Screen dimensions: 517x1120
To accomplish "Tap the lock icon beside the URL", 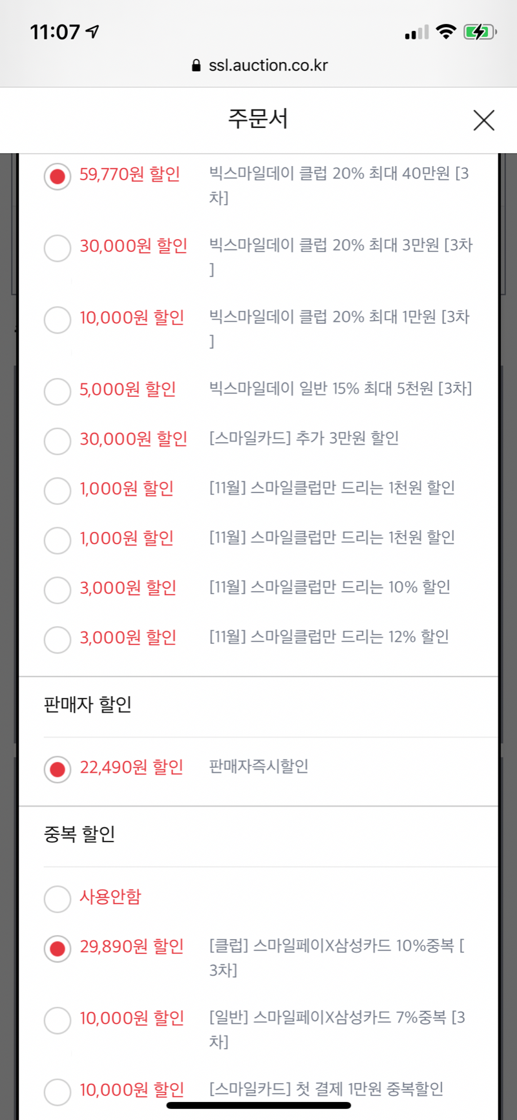I will coord(196,65).
